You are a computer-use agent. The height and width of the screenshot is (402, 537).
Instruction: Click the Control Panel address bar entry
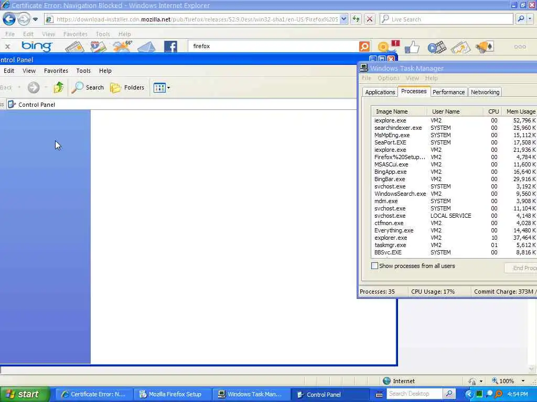(181, 105)
